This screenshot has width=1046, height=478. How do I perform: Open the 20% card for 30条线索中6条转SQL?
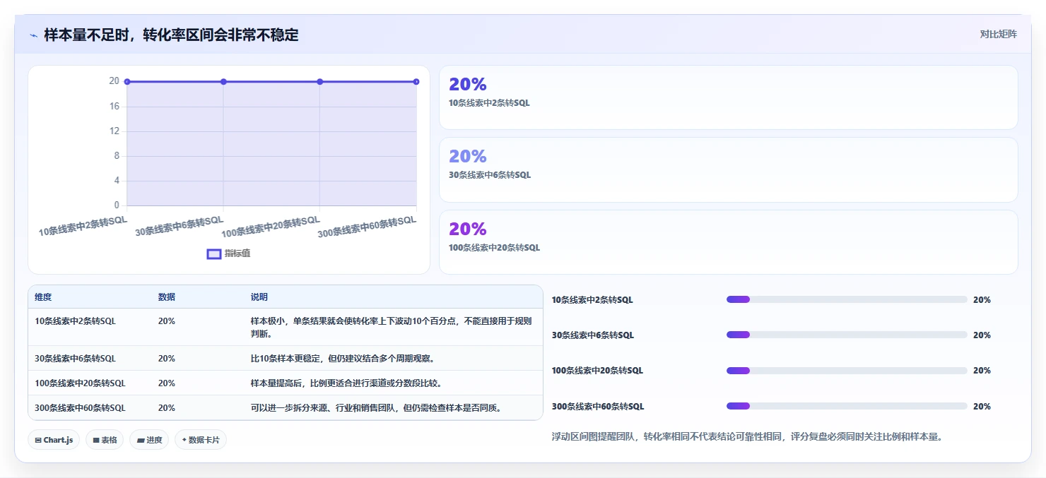click(x=729, y=170)
